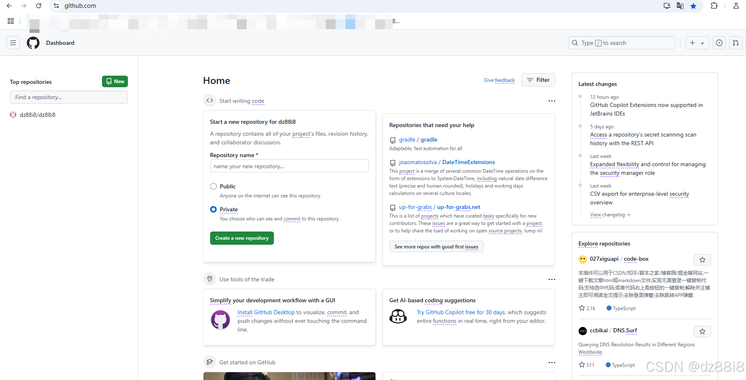Open the Chrome Labs flask icon
746x380 pixels.
pyautogui.click(x=736, y=6)
